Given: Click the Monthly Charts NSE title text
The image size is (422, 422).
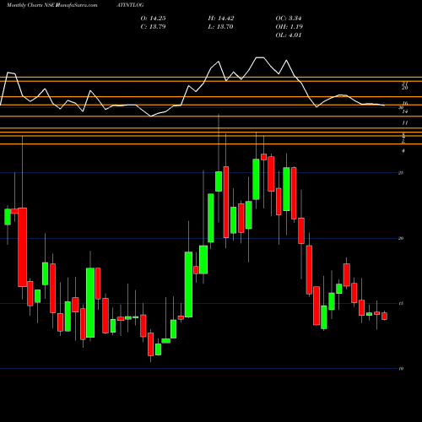Looking at the screenshot, I should coord(31,5).
